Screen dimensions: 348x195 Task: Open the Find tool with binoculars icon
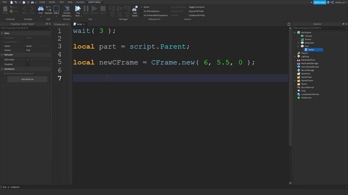click(x=41, y=10)
